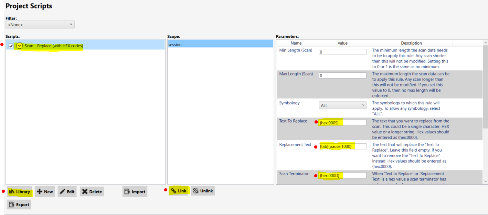Select the session scope entry
Screen dimensions: 488x215
point(220,45)
